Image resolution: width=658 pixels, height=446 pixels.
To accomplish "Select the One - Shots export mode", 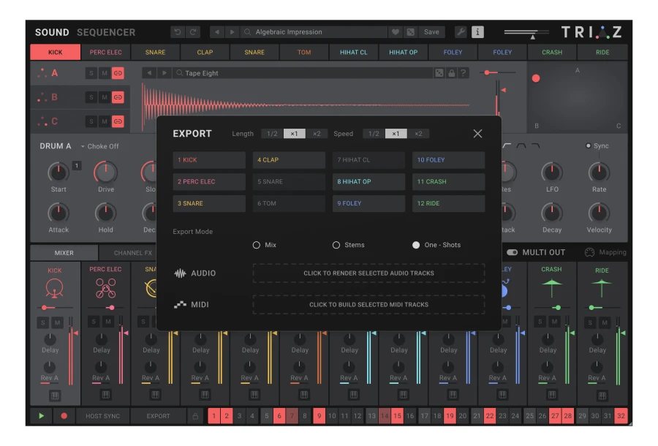I will pyautogui.click(x=416, y=245).
